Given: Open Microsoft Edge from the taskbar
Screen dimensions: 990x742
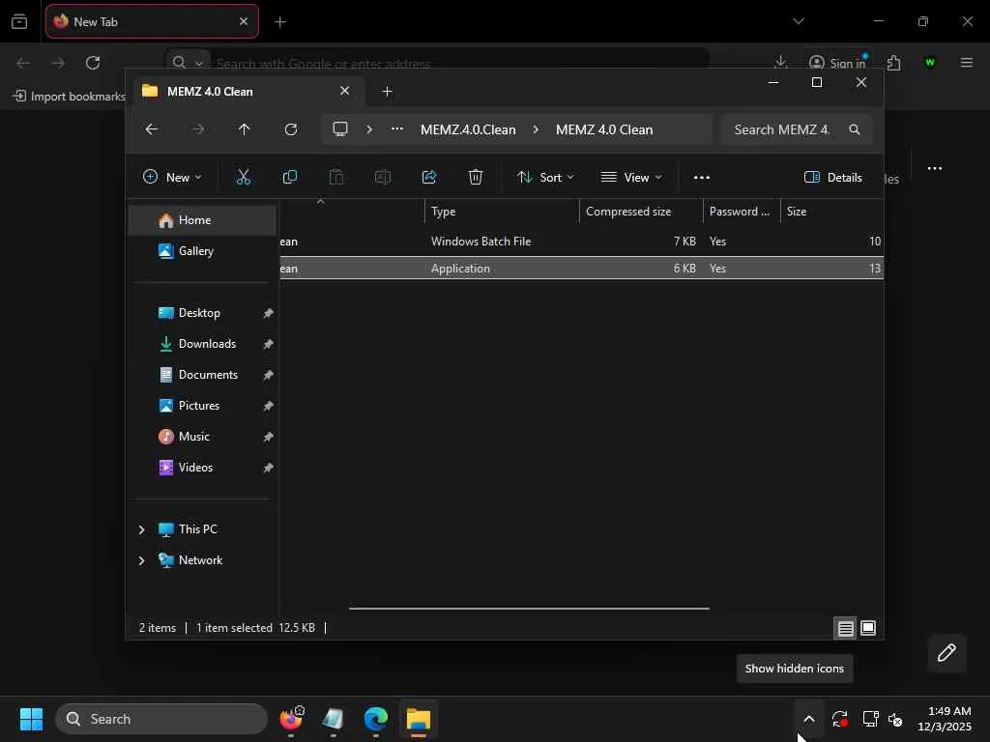Looking at the screenshot, I should 376,720.
